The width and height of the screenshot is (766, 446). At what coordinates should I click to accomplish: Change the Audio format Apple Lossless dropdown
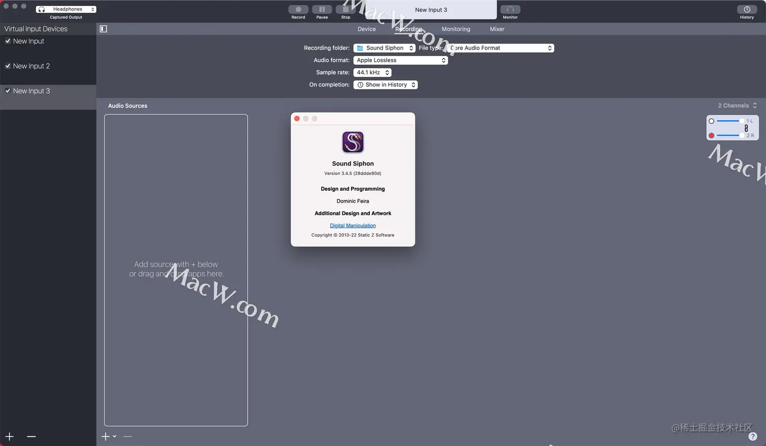(x=401, y=60)
